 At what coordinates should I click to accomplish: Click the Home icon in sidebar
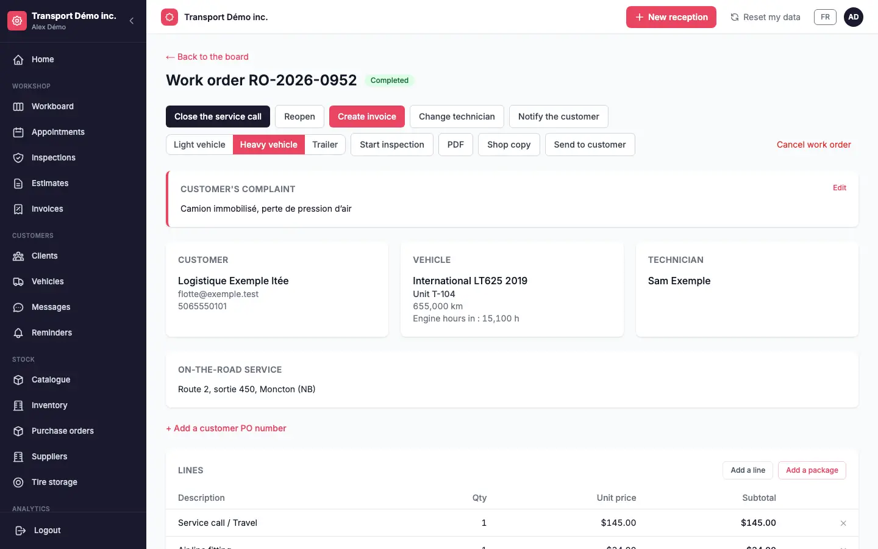(x=18, y=60)
